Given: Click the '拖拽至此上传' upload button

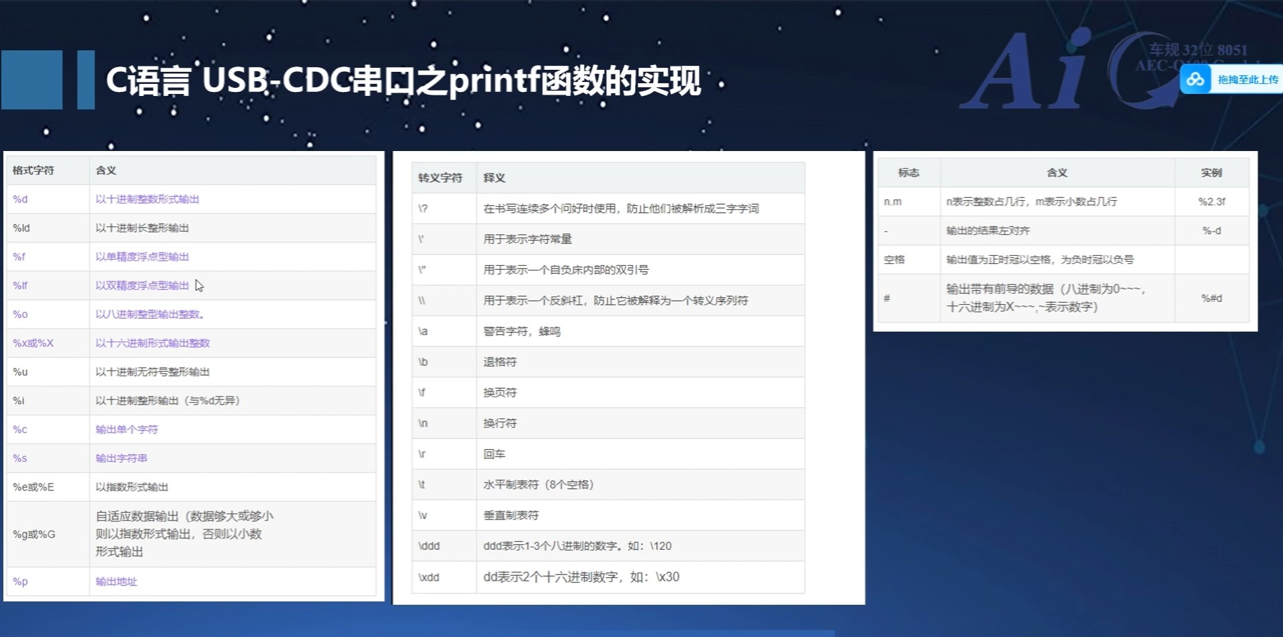Looking at the screenshot, I should coord(1247,80).
